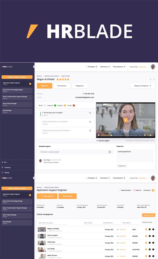Click the Экспорт в CSV button
158x259 pixels.
coord(149,215)
